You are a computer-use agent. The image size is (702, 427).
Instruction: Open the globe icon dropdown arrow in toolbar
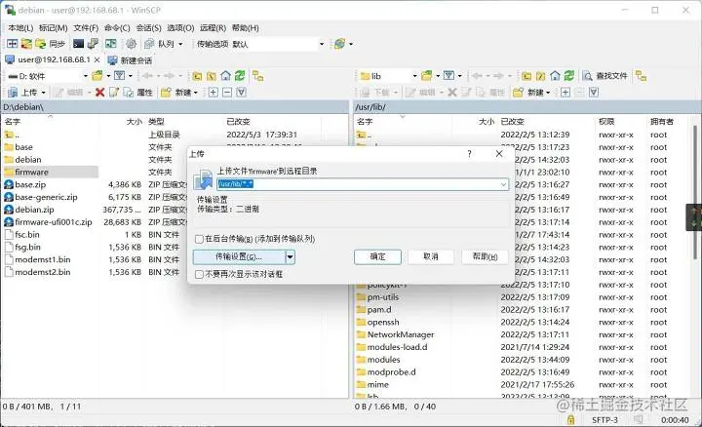coord(351,44)
